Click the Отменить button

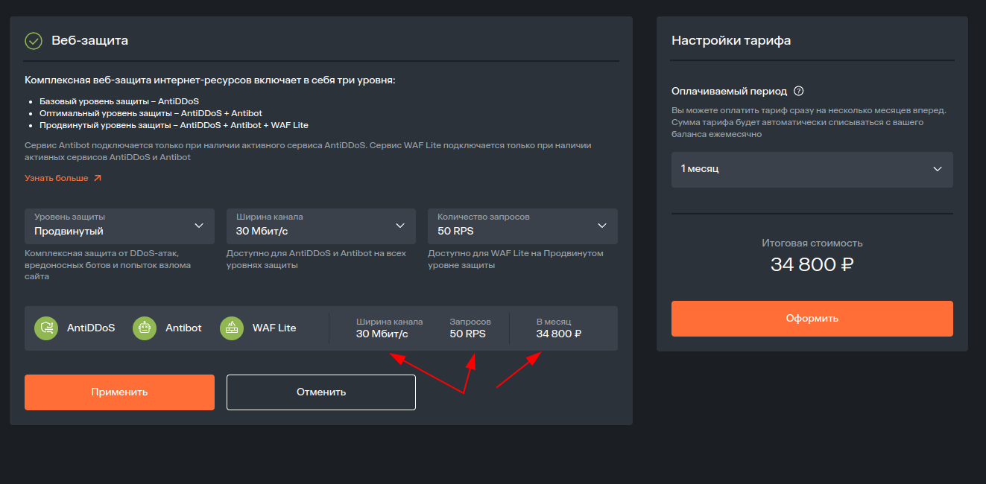tap(321, 392)
